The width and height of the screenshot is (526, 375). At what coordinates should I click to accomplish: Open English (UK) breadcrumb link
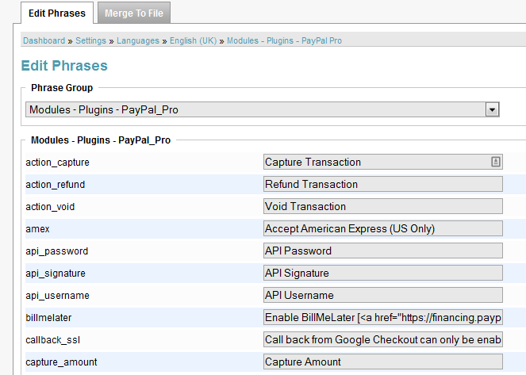[194, 40]
